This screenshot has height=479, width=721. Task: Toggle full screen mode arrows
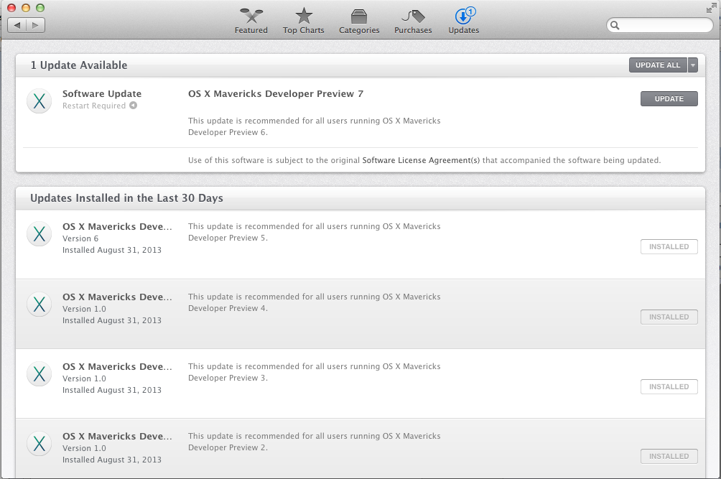tap(711, 9)
